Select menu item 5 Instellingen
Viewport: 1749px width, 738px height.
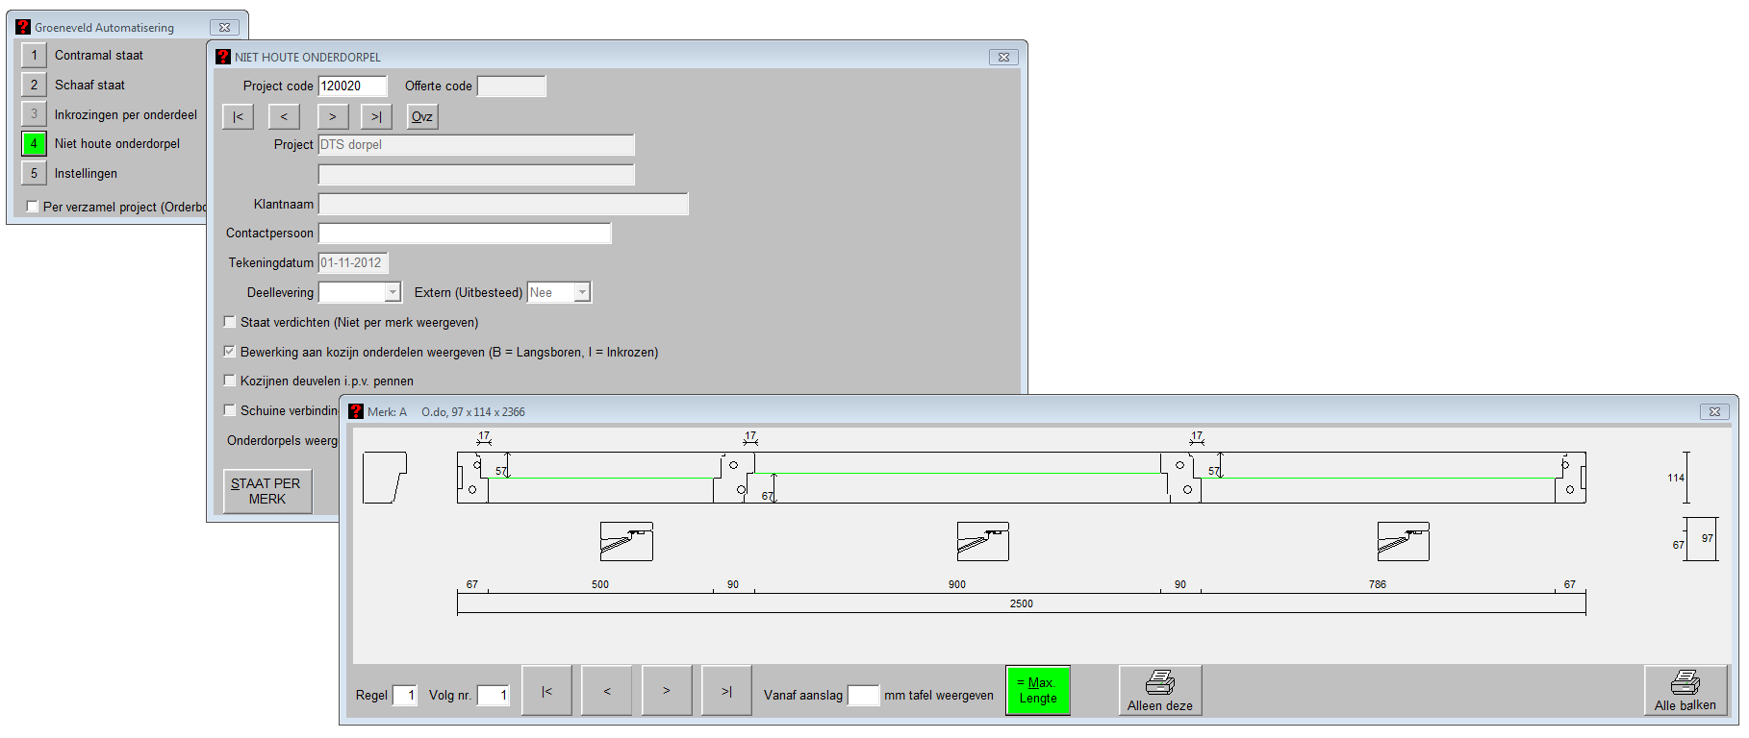34,174
